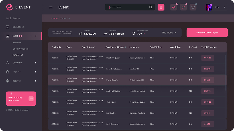Expand the Settings submenu arrow
The height and width of the screenshot is (131, 234).
point(36,81)
